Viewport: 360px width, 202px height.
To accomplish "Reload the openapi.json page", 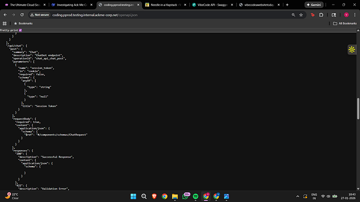I will (22, 15).
